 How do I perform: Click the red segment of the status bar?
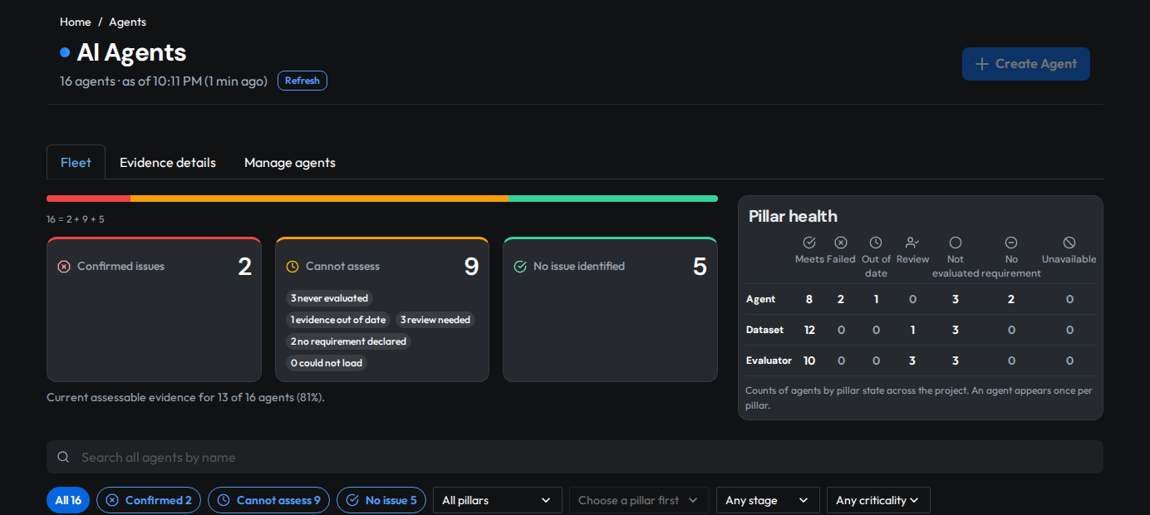[88, 199]
